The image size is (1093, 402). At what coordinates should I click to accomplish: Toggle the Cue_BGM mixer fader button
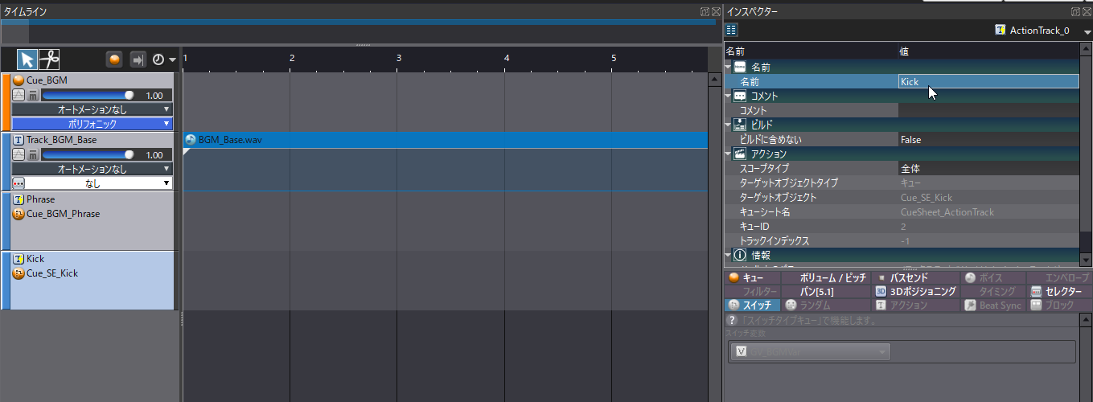33,95
